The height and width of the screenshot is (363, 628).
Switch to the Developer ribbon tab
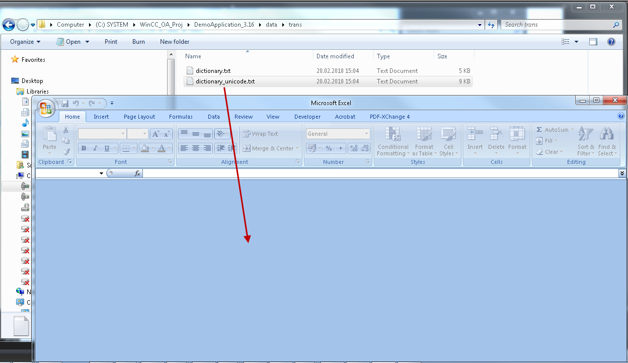[x=307, y=117]
